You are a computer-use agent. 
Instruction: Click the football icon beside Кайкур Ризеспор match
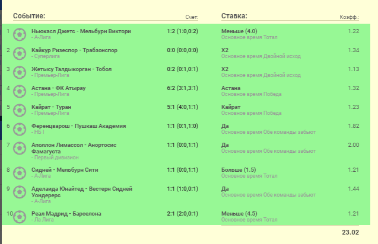[20, 53]
